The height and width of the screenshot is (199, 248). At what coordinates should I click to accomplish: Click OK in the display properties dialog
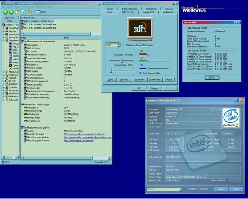pos(139,88)
